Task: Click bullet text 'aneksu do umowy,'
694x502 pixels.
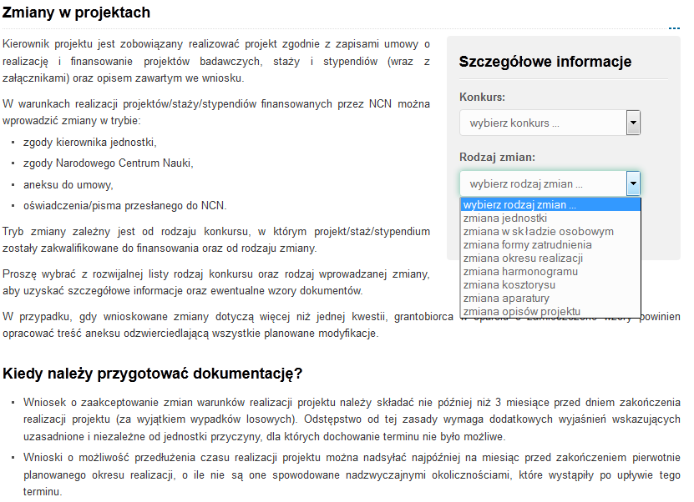Action: pyautogui.click(x=68, y=185)
